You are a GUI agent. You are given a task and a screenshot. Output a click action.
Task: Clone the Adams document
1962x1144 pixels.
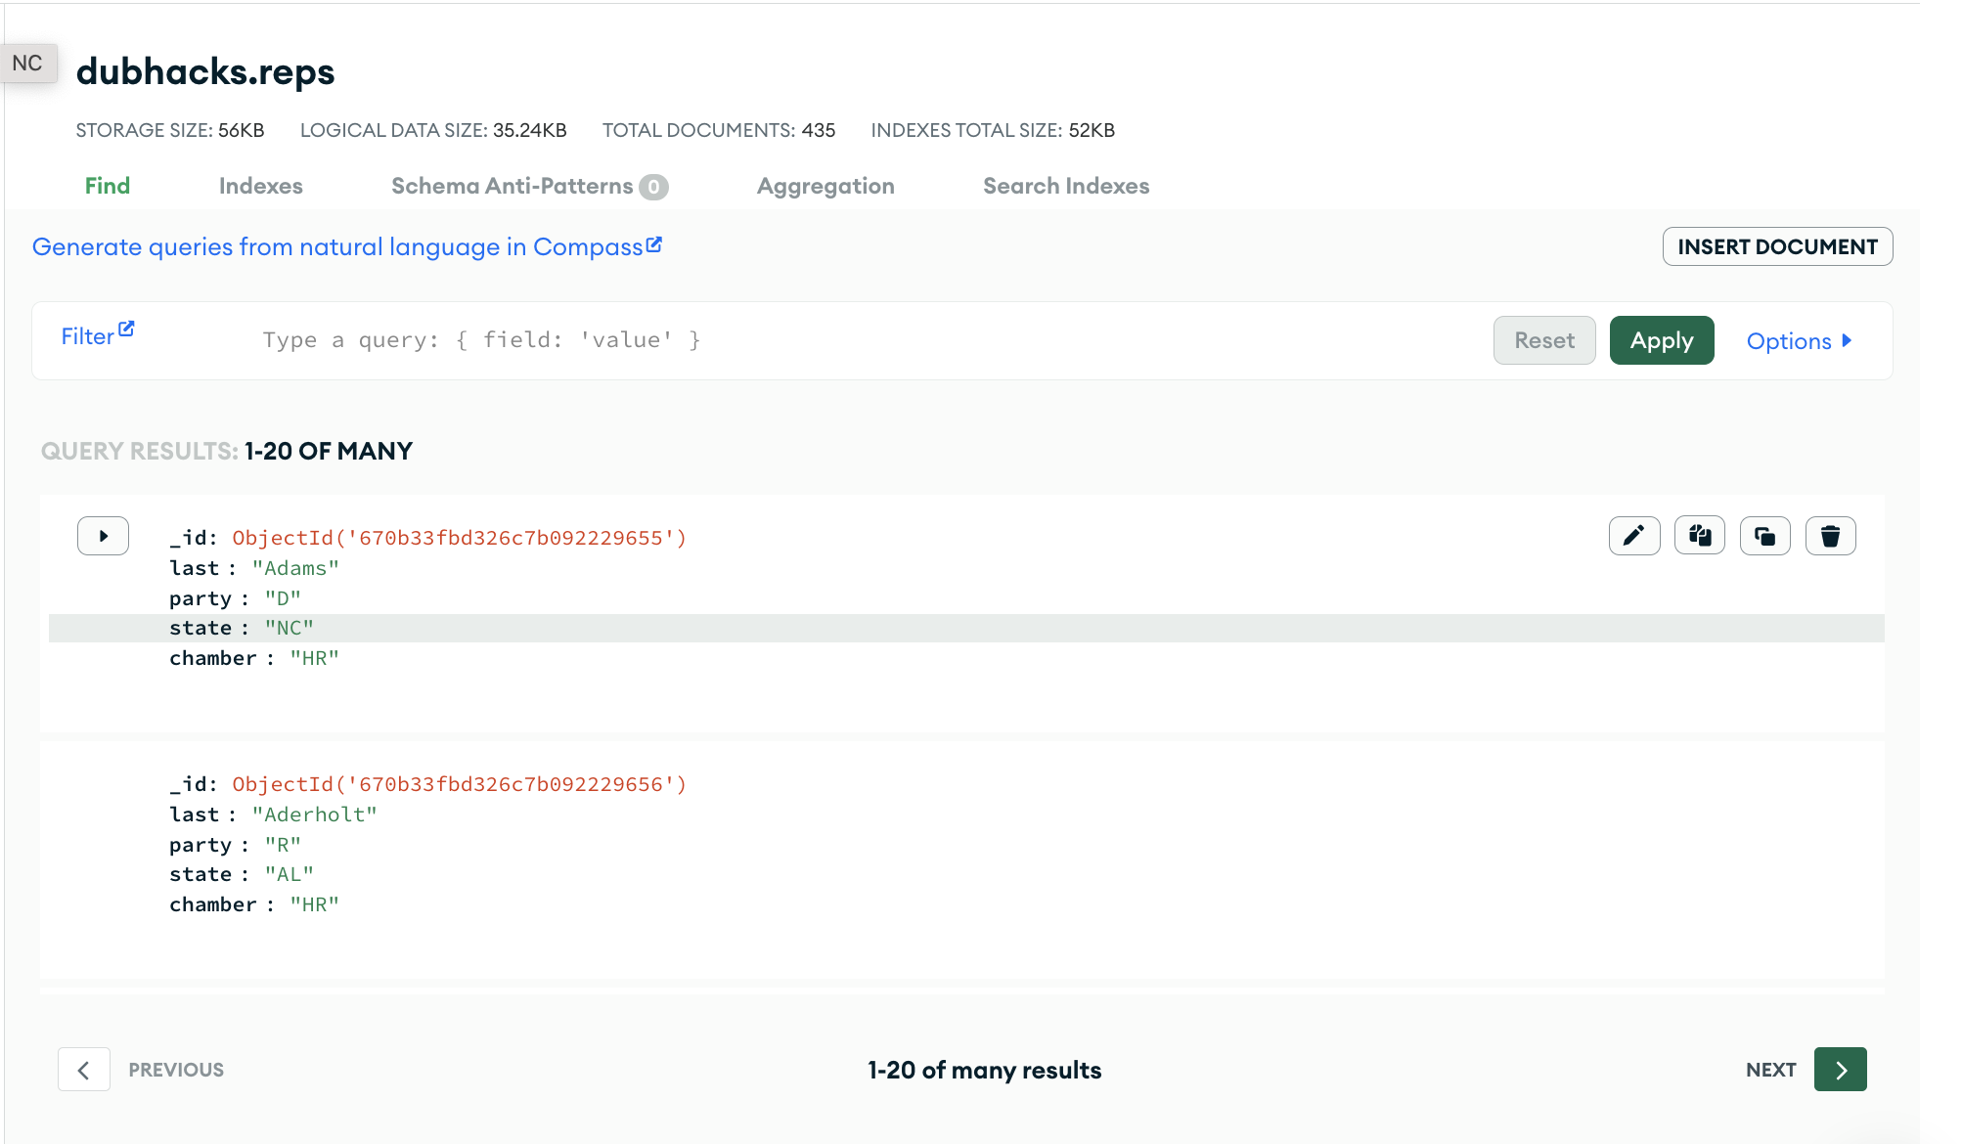tap(1764, 536)
